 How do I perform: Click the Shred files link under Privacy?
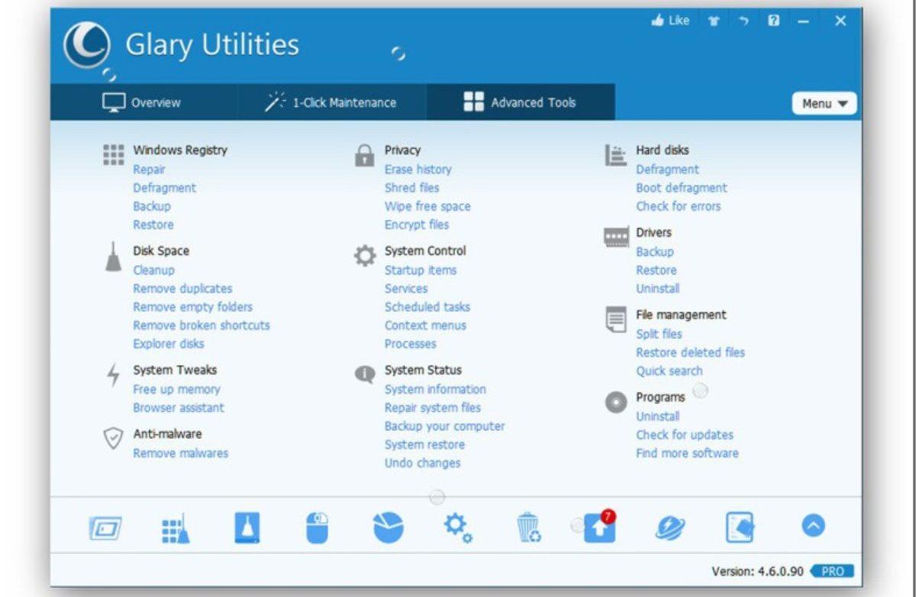point(411,188)
